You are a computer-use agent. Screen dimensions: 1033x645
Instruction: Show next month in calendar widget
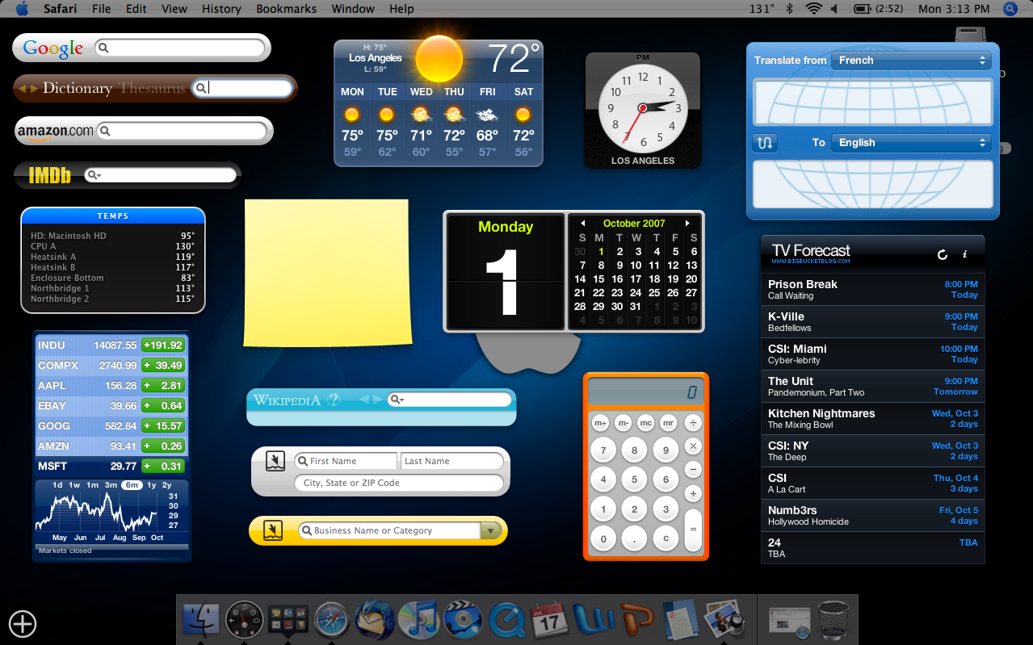687,224
